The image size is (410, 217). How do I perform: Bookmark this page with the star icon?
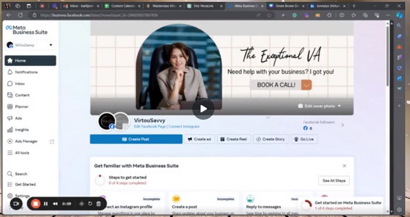point(269,15)
